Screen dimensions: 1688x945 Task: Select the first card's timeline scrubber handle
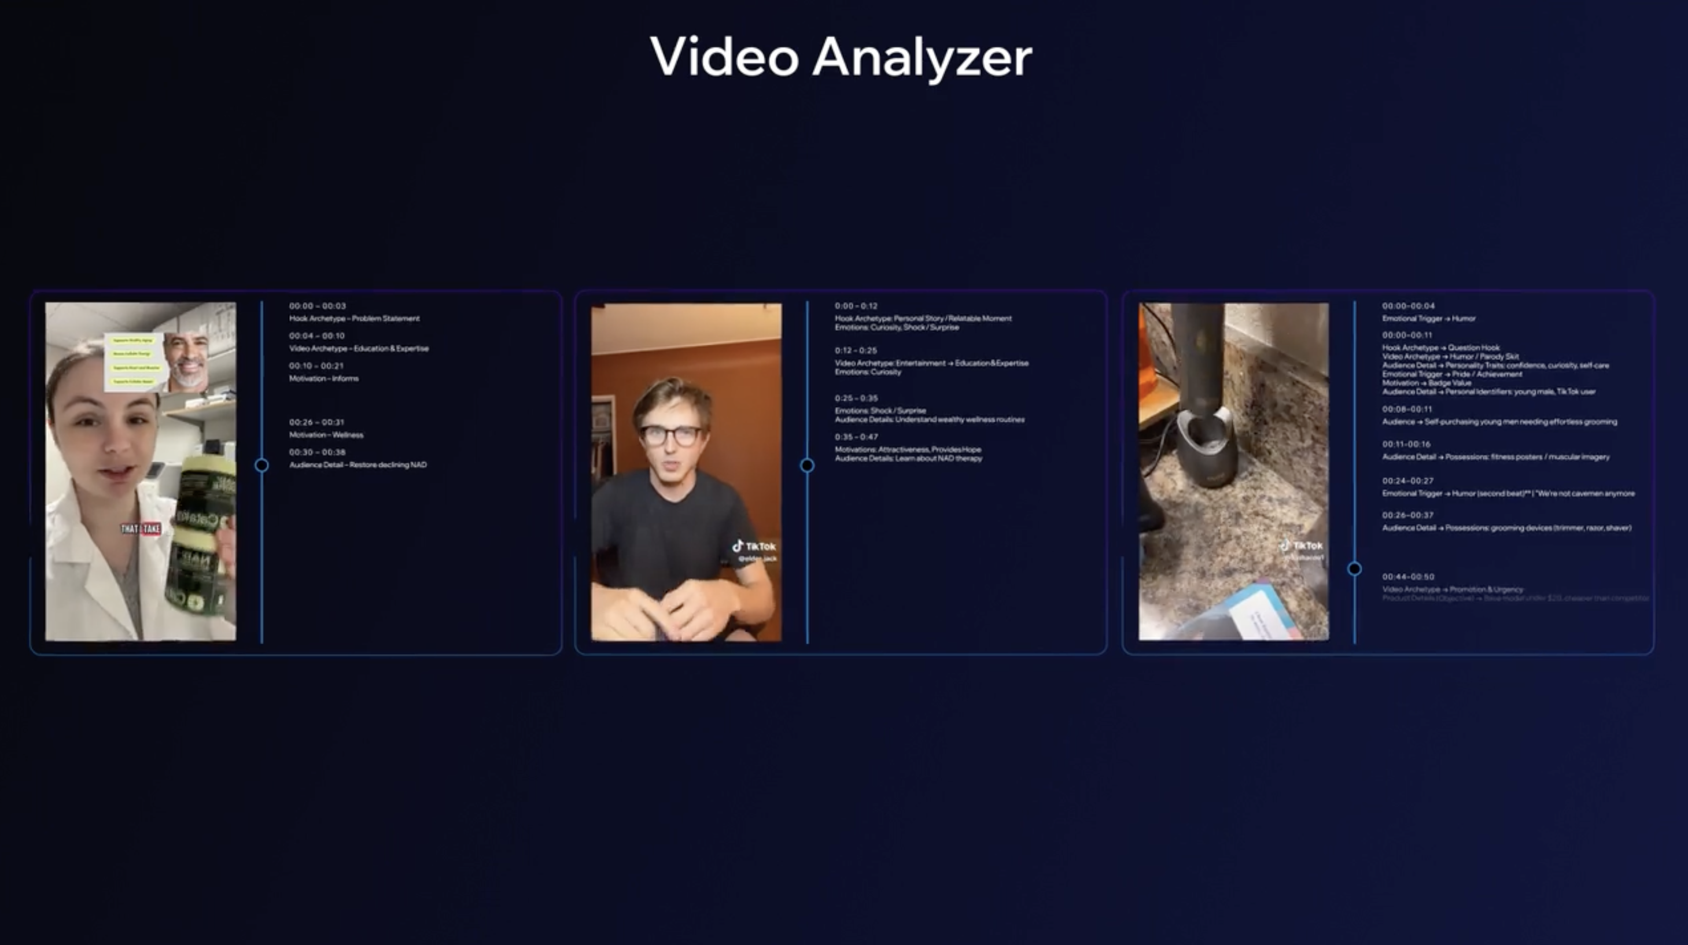coord(261,466)
